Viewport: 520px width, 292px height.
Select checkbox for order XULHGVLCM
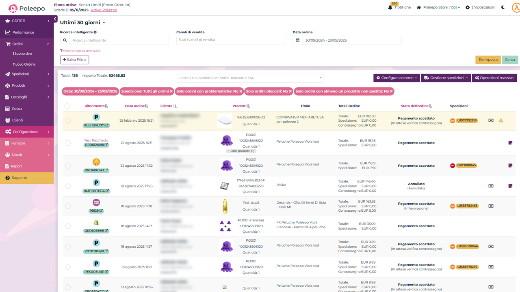coord(67,121)
